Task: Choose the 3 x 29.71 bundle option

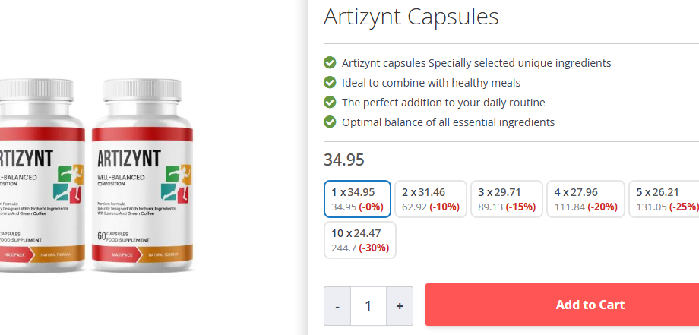Action: [506, 199]
